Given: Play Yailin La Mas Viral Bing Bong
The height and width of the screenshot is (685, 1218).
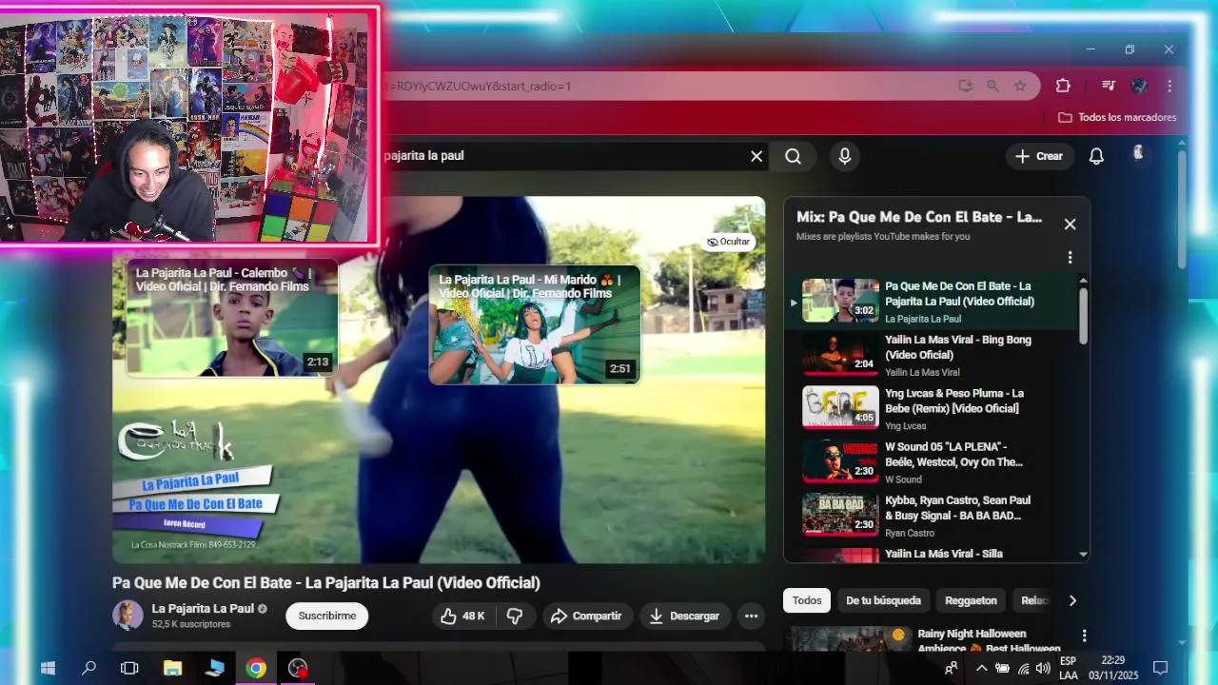Looking at the screenshot, I should click(x=933, y=355).
